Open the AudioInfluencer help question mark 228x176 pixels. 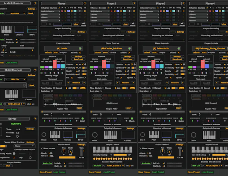[x=35, y=3]
